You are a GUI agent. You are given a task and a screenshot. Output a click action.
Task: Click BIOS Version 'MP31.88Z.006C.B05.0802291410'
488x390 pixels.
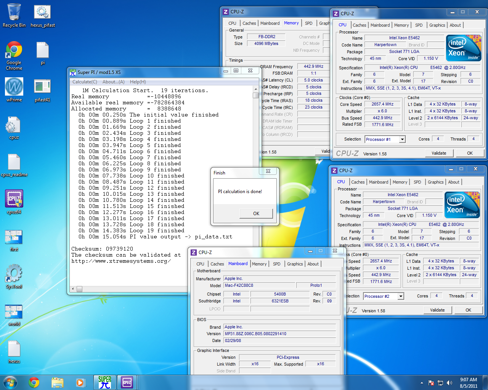(x=280, y=334)
